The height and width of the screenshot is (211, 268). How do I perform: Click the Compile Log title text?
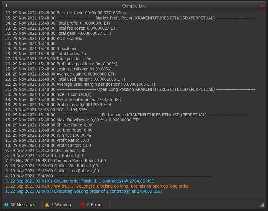[x=134, y=6]
